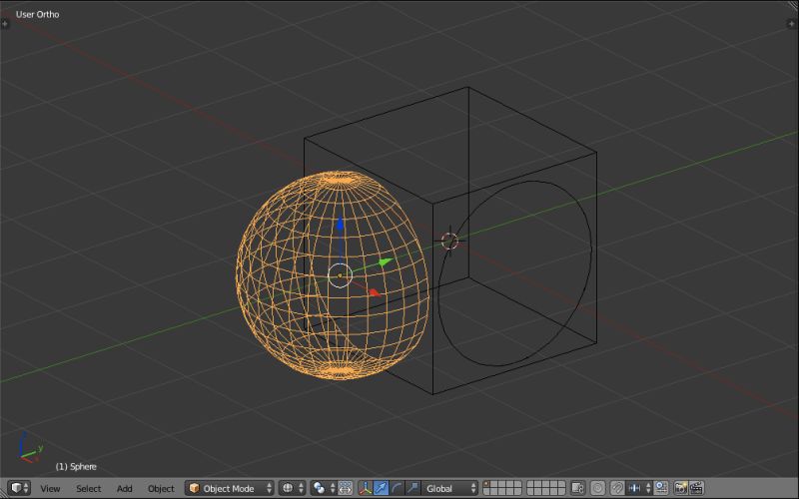Render OpenGL animation with clapperboard icon
This screenshot has width=799, height=499.
pyautogui.click(x=696, y=488)
